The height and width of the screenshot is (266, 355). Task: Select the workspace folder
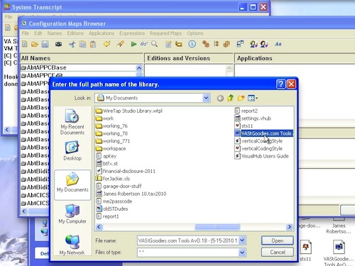point(111,148)
